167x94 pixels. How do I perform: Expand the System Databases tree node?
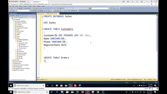[14, 21]
